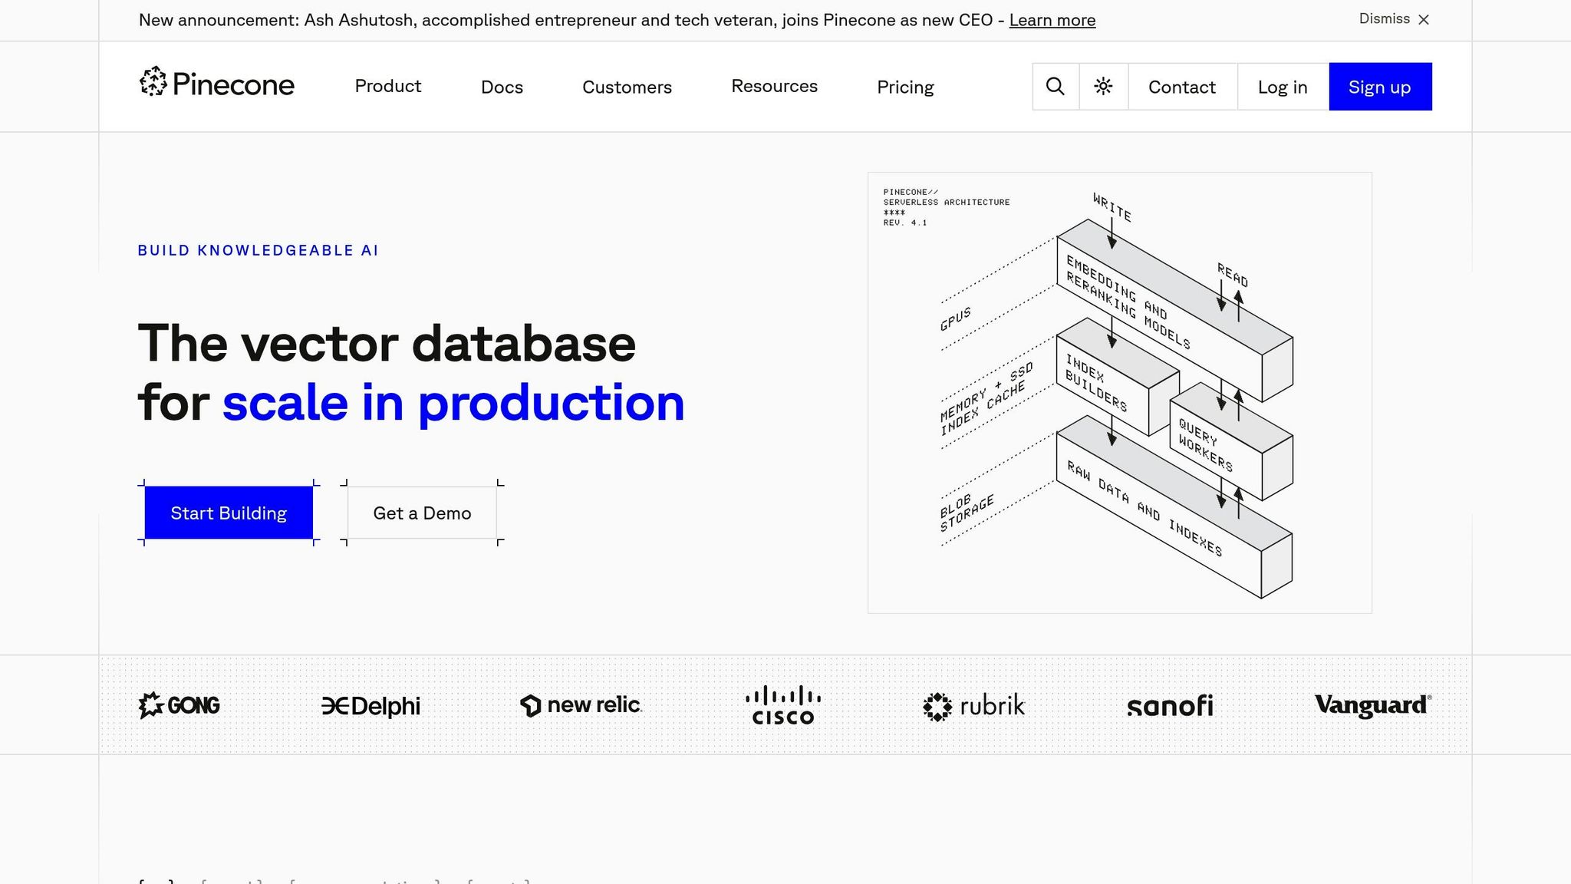The width and height of the screenshot is (1571, 884).
Task: Click the Rubrik logo
Action: (x=973, y=706)
